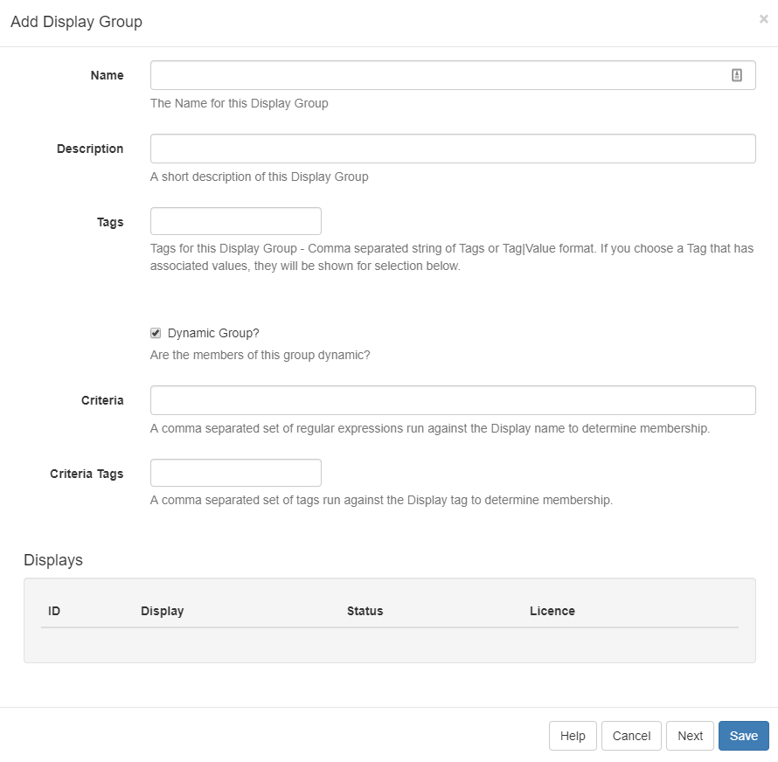The height and width of the screenshot is (762, 778).
Task: Click the Add Display Group title
Action: 76,22
